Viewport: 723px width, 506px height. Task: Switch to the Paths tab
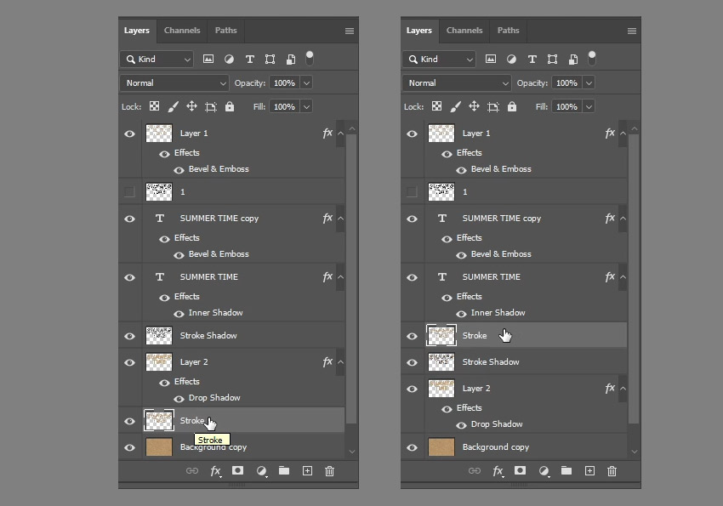pyautogui.click(x=225, y=31)
